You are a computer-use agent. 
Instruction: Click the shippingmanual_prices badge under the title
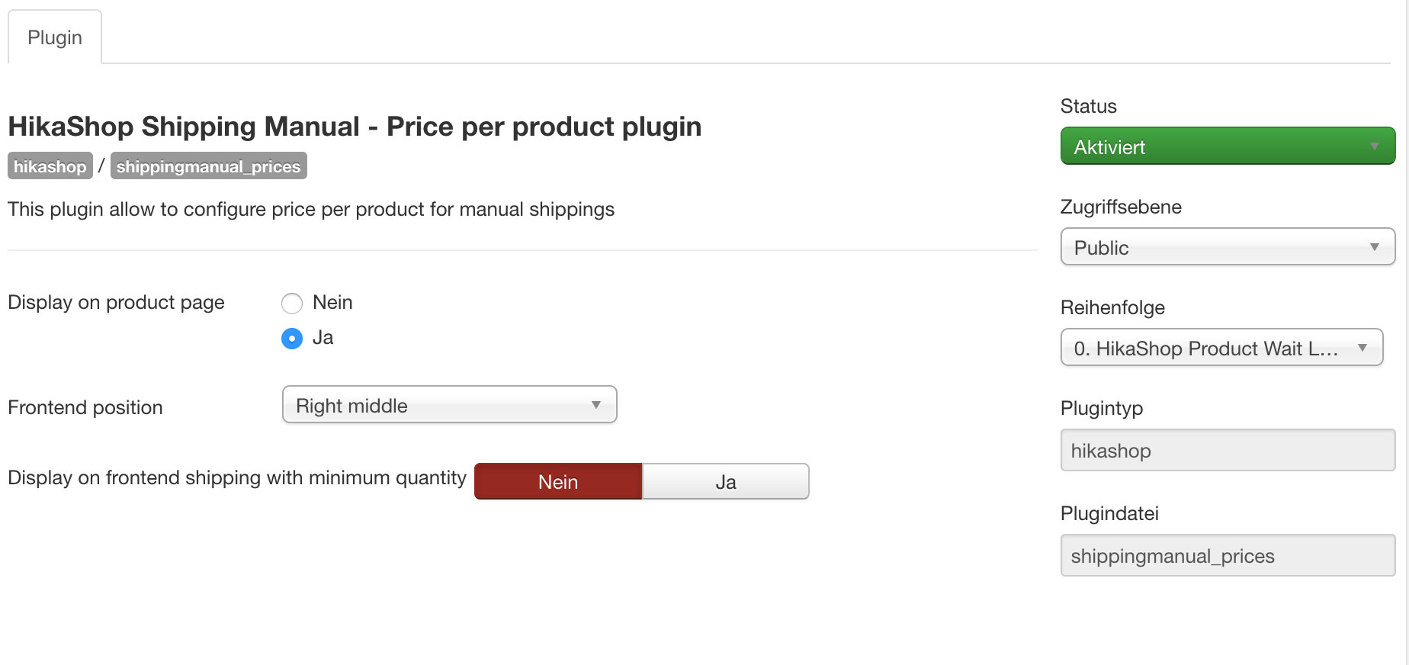tap(208, 166)
